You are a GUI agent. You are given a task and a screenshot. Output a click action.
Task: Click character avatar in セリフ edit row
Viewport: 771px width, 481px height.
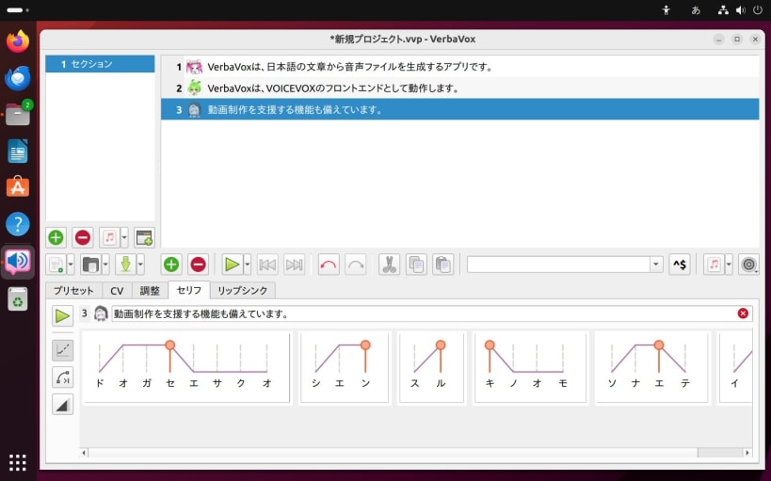101,313
